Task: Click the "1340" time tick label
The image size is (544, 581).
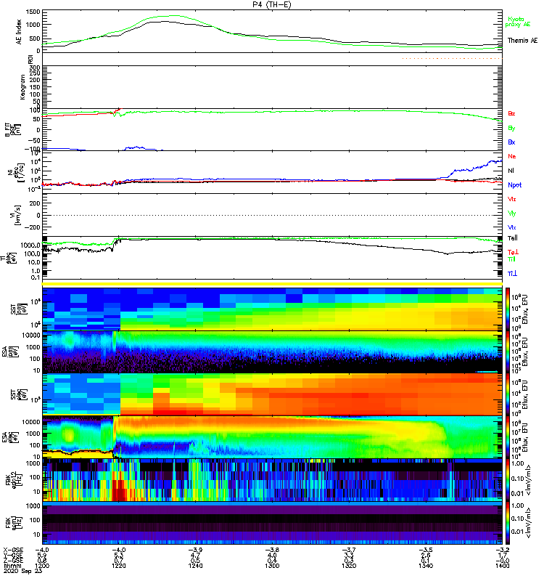Action: point(426,566)
